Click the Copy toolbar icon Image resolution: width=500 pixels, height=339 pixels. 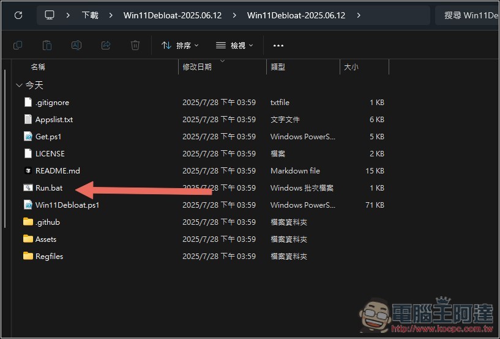pyautogui.click(x=18, y=45)
